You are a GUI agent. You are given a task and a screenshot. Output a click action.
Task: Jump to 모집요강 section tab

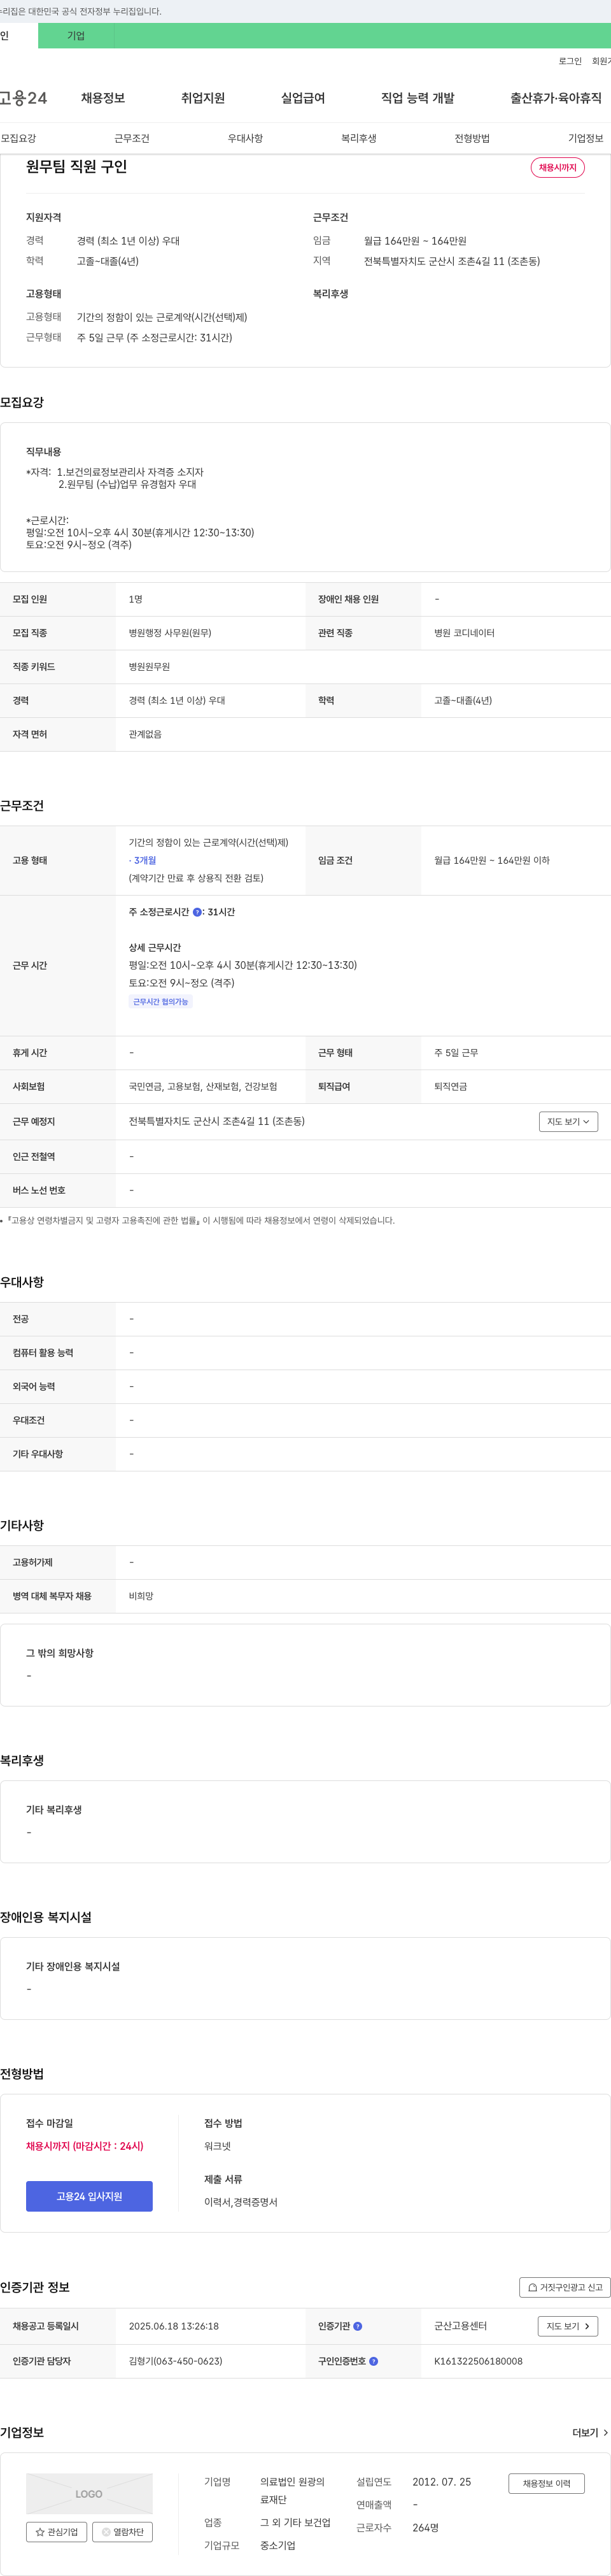pyautogui.click(x=18, y=138)
